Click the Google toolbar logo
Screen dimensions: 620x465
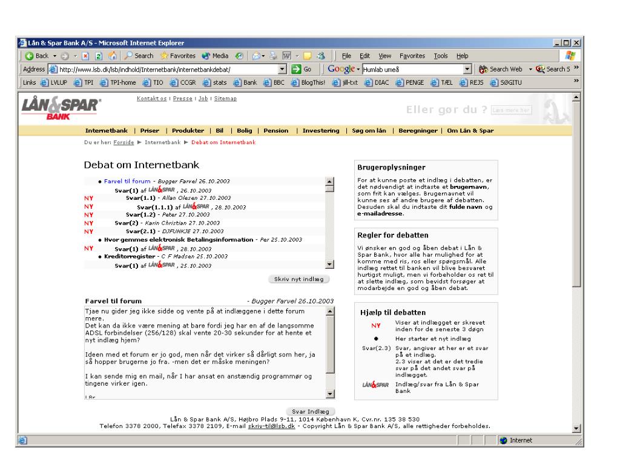click(341, 69)
